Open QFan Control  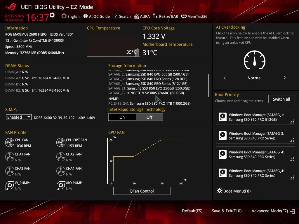[142, 191]
